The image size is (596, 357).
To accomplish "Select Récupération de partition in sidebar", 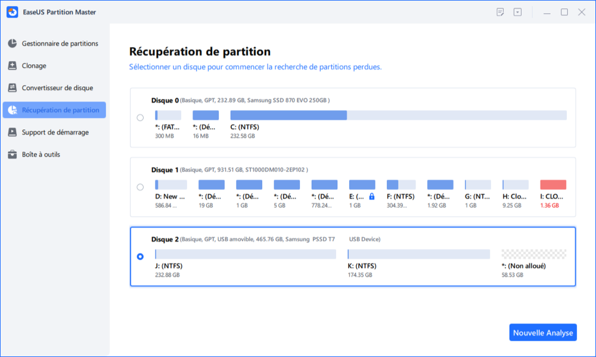I will tap(54, 110).
